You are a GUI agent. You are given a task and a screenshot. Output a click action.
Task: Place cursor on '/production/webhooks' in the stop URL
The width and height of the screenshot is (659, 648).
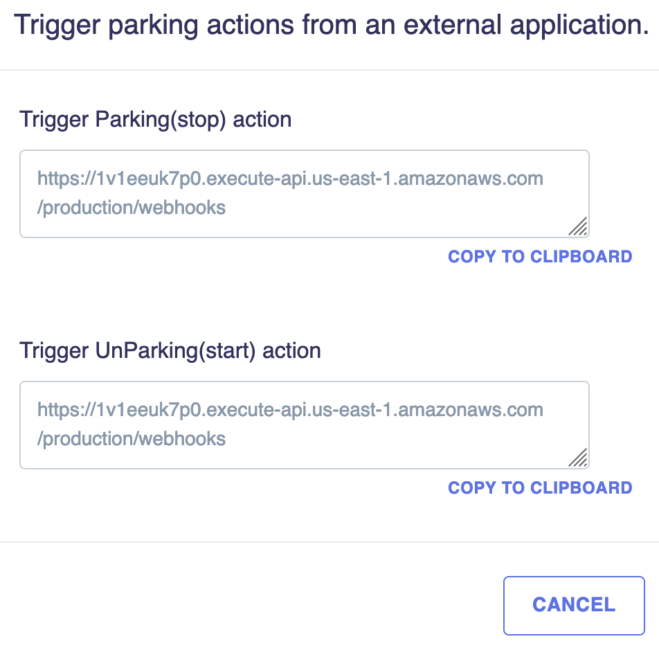tap(132, 208)
